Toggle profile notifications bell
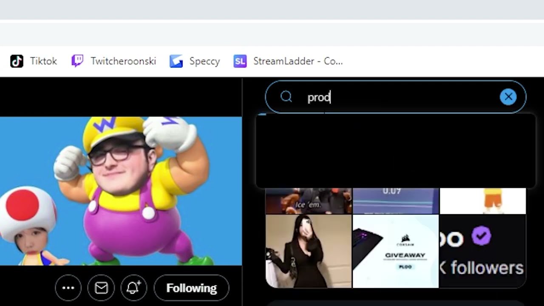544x306 pixels. (x=133, y=288)
